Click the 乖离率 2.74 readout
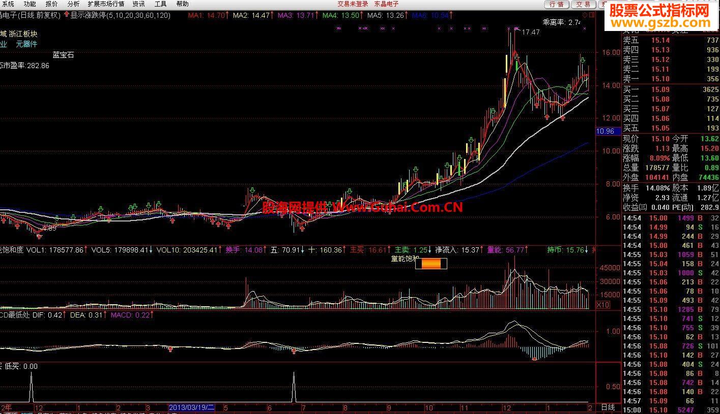Viewport: 720px width, 414px height. click(562, 22)
